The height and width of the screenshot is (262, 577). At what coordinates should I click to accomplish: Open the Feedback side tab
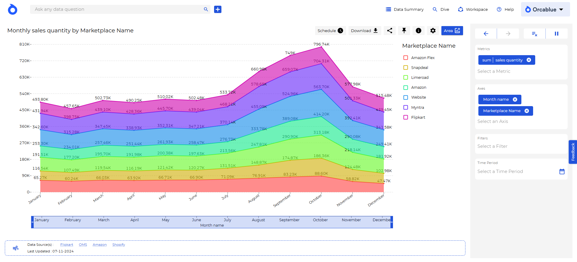click(x=573, y=152)
